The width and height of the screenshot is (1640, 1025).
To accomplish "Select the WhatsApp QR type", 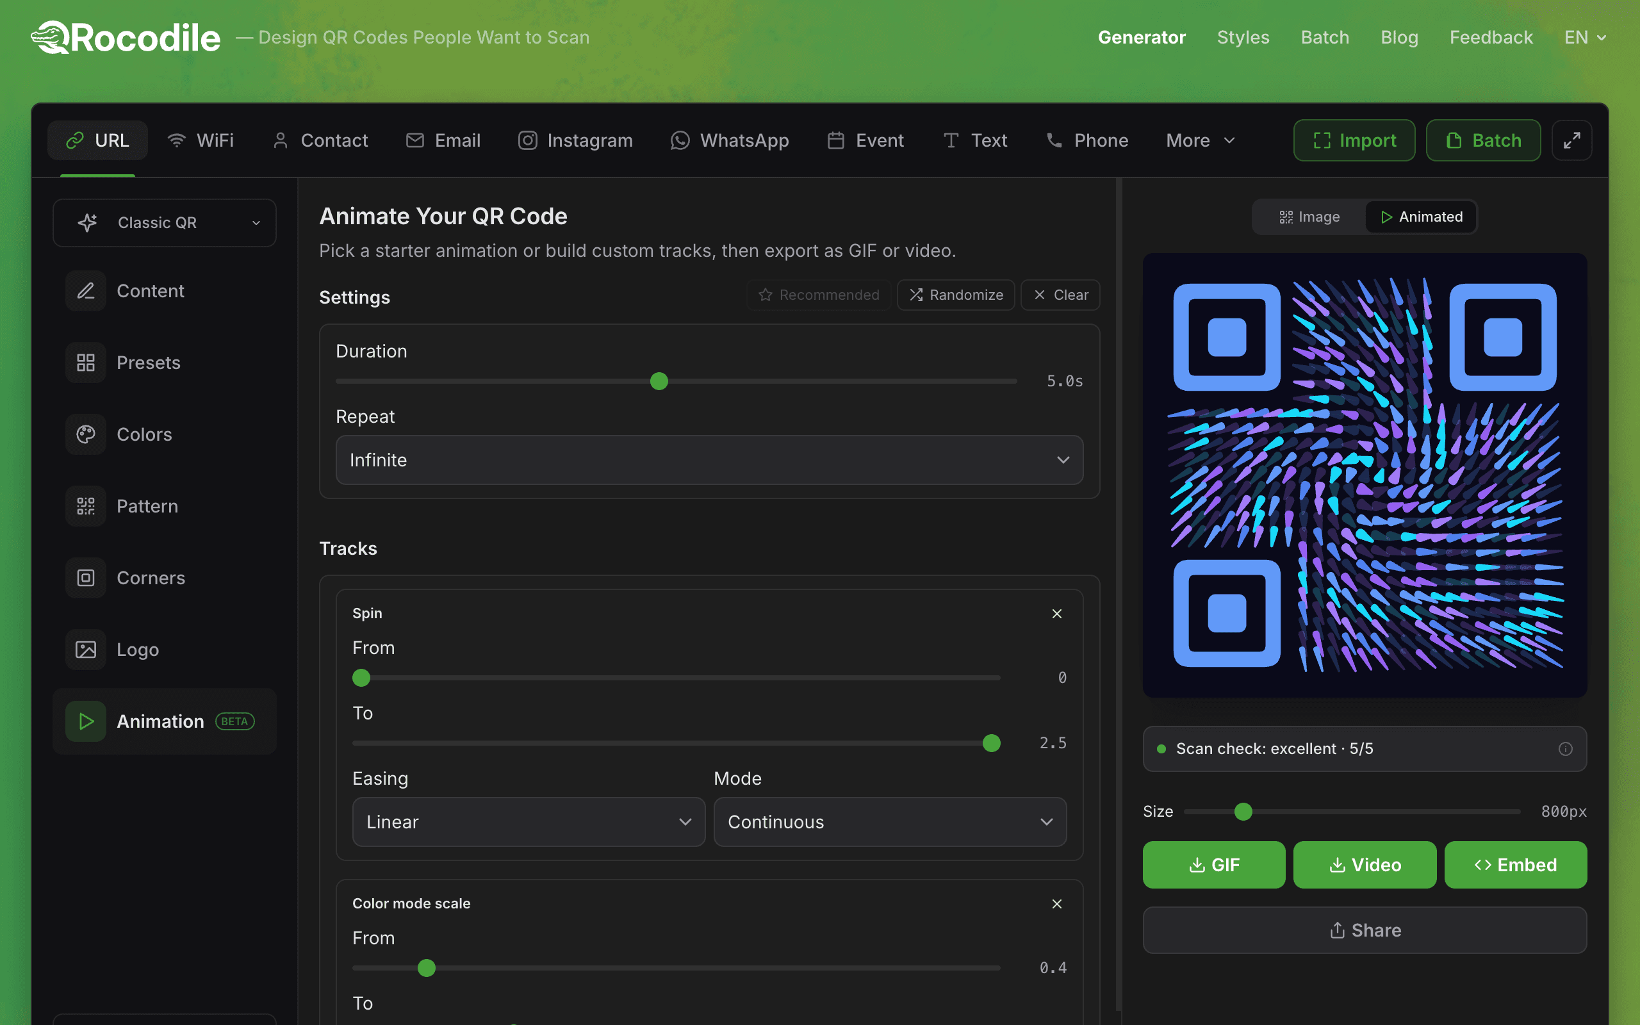I will tap(729, 140).
